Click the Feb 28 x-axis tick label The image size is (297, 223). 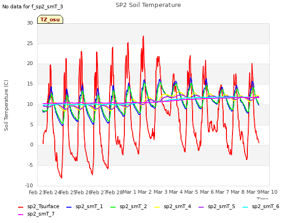115,192
